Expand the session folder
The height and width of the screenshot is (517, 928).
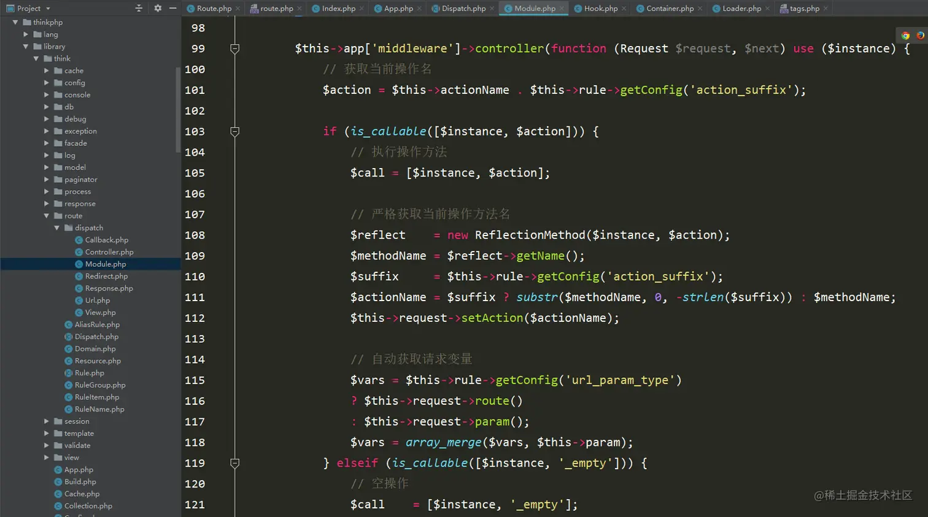[x=47, y=421]
